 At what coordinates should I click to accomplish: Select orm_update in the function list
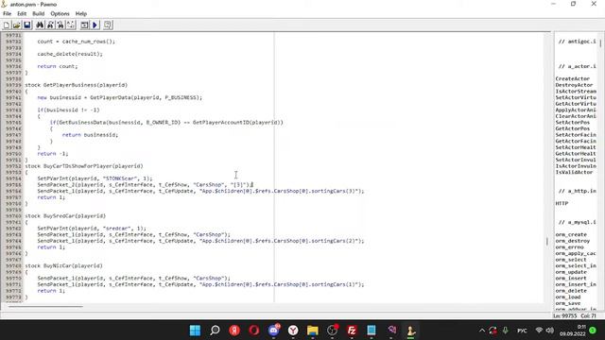(571, 272)
